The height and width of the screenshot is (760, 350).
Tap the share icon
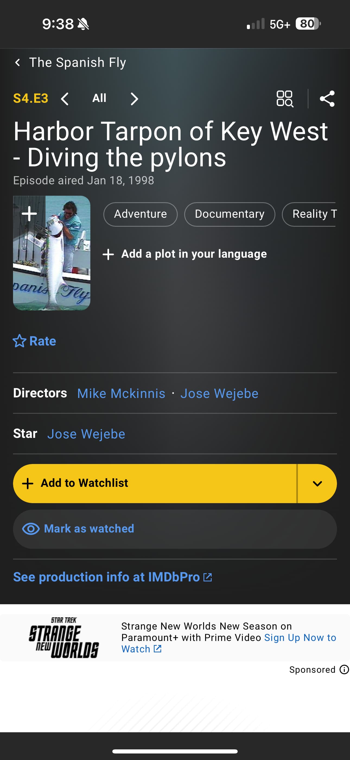click(327, 99)
